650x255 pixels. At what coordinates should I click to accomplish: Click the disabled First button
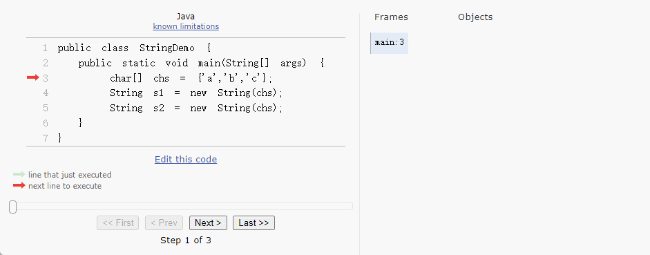(x=117, y=223)
